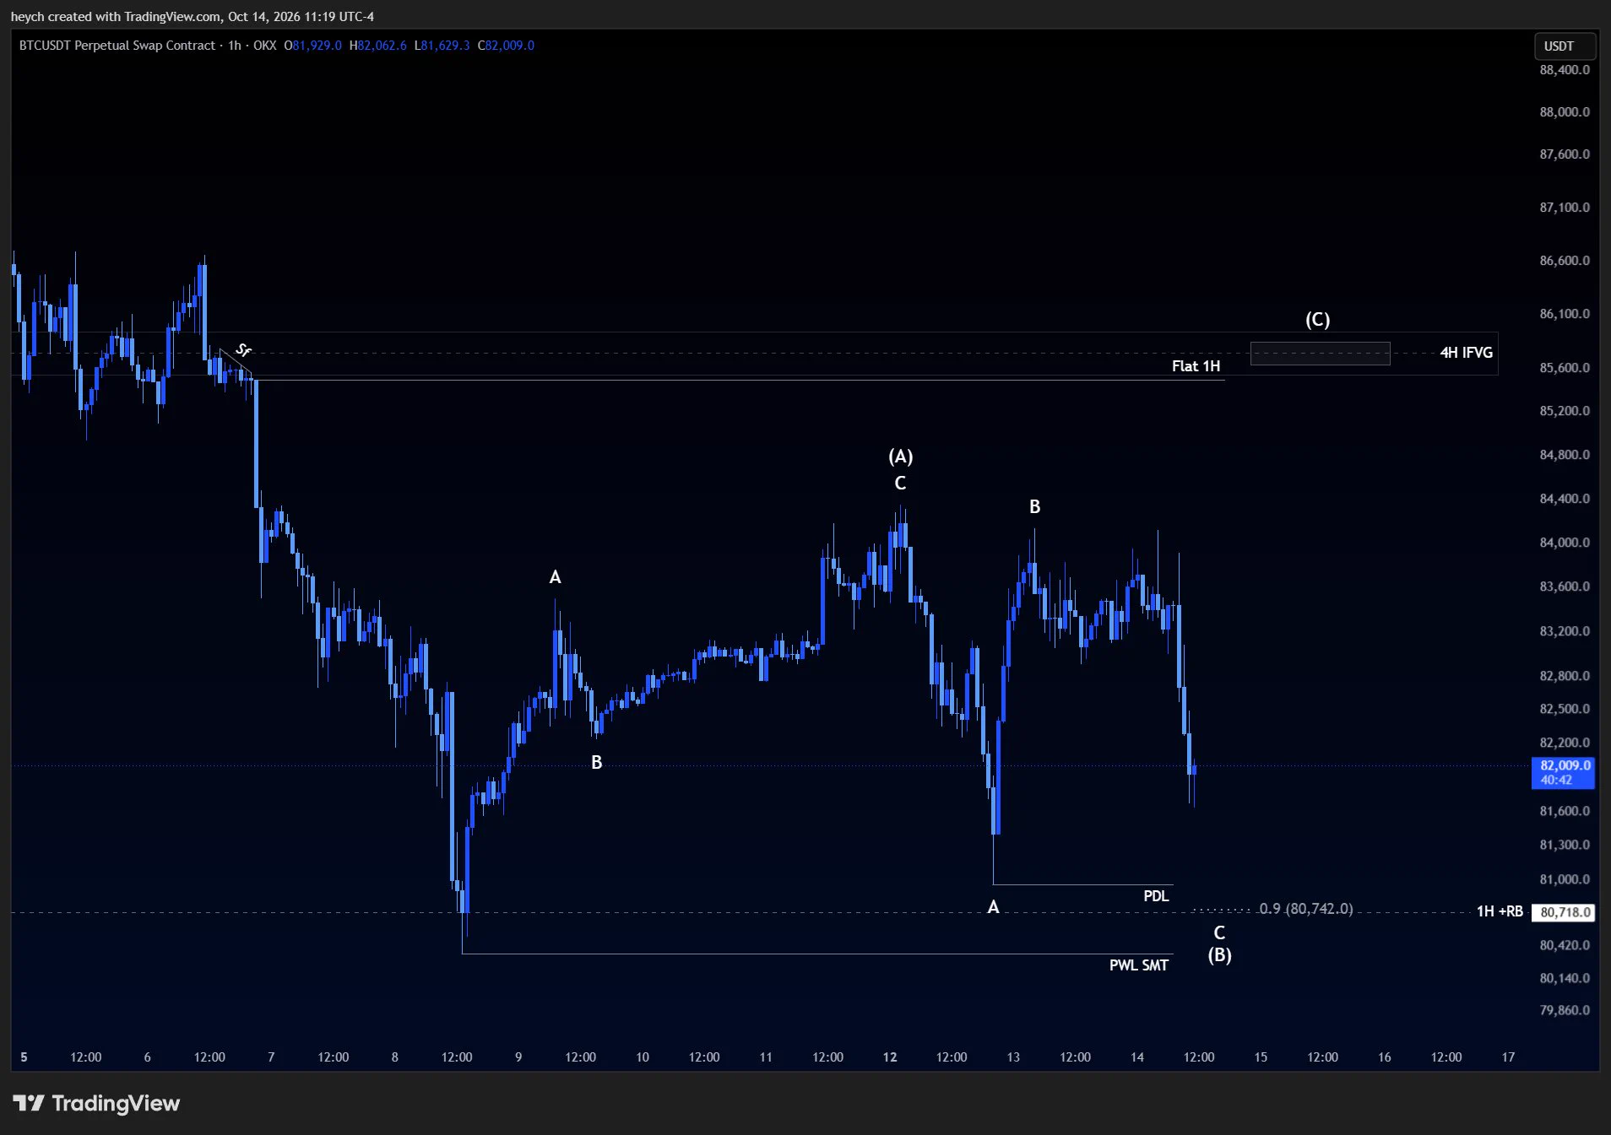
Task: Click the 'PDL' level label
Action: (1156, 896)
